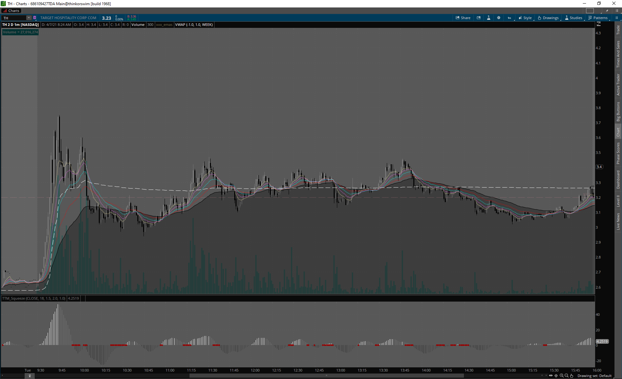Image resolution: width=622 pixels, height=379 pixels.
Task: Click the pointer hand drawing tool icon
Action: pos(572,376)
